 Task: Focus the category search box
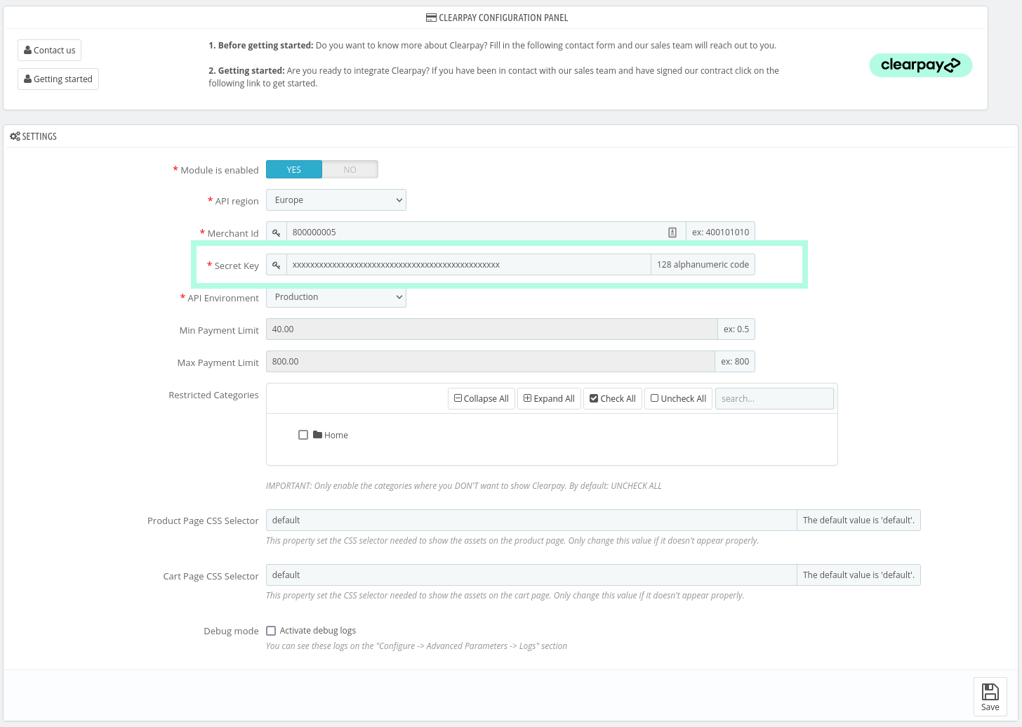click(x=774, y=398)
